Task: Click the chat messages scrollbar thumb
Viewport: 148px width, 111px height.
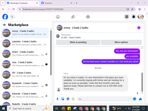Action: click(142, 82)
